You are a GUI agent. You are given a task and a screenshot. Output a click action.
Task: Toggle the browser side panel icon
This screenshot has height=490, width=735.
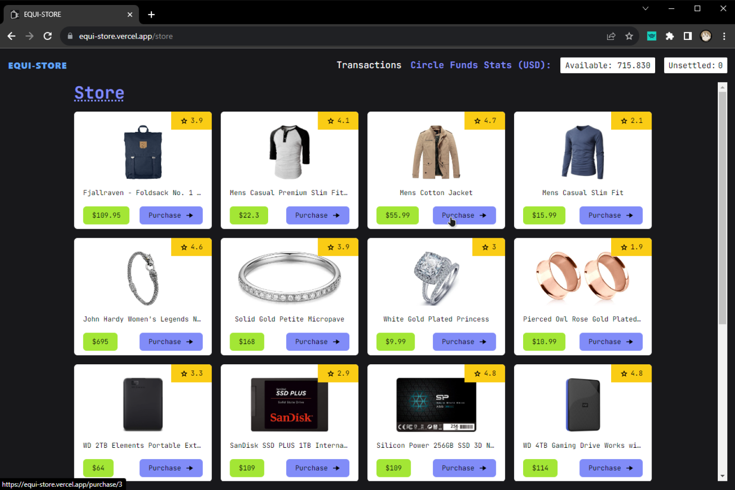pyautogui.click(x=688, y=36)
